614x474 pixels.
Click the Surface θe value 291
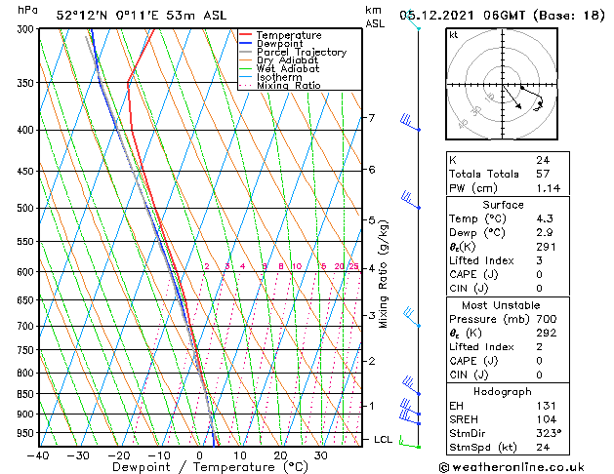[547, 247]
